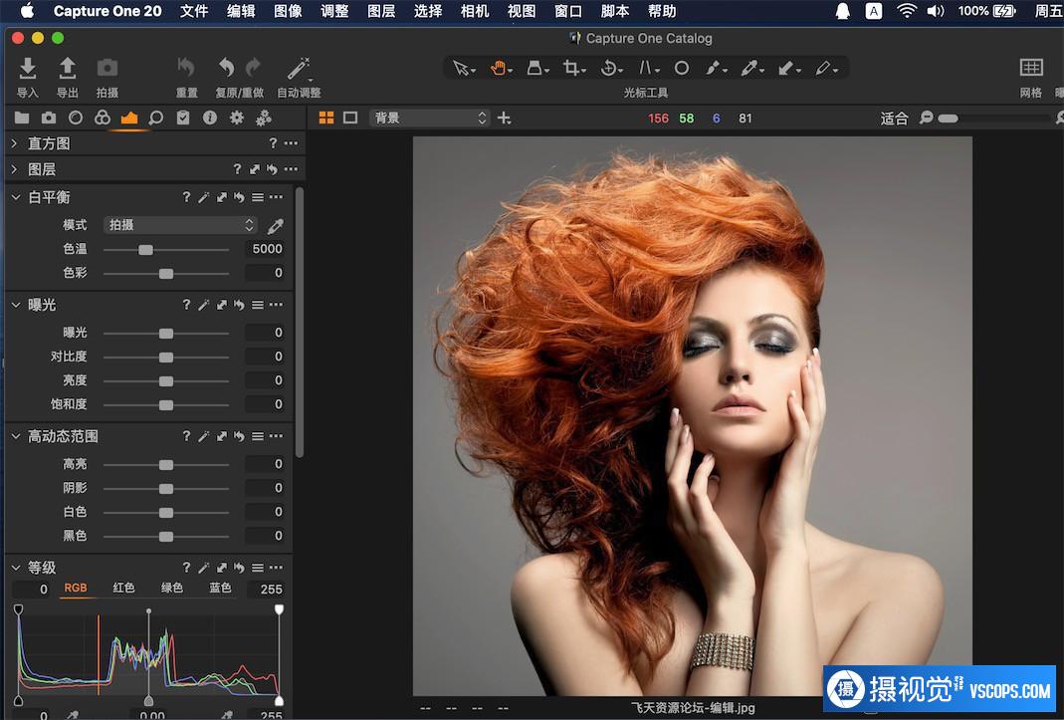Switch to the 红色 levels channel tab
Screen dimensions: 1064x720
click(x=123, y=588)
